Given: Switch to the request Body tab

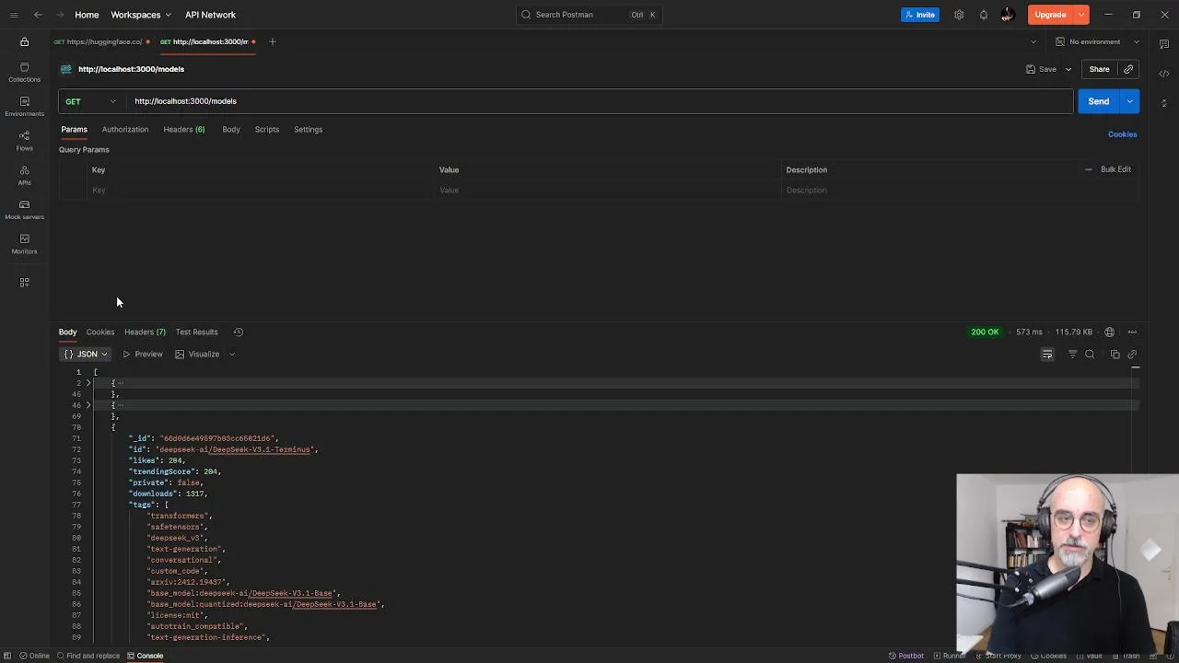Looking at the screenshot, I should [231, 130].
